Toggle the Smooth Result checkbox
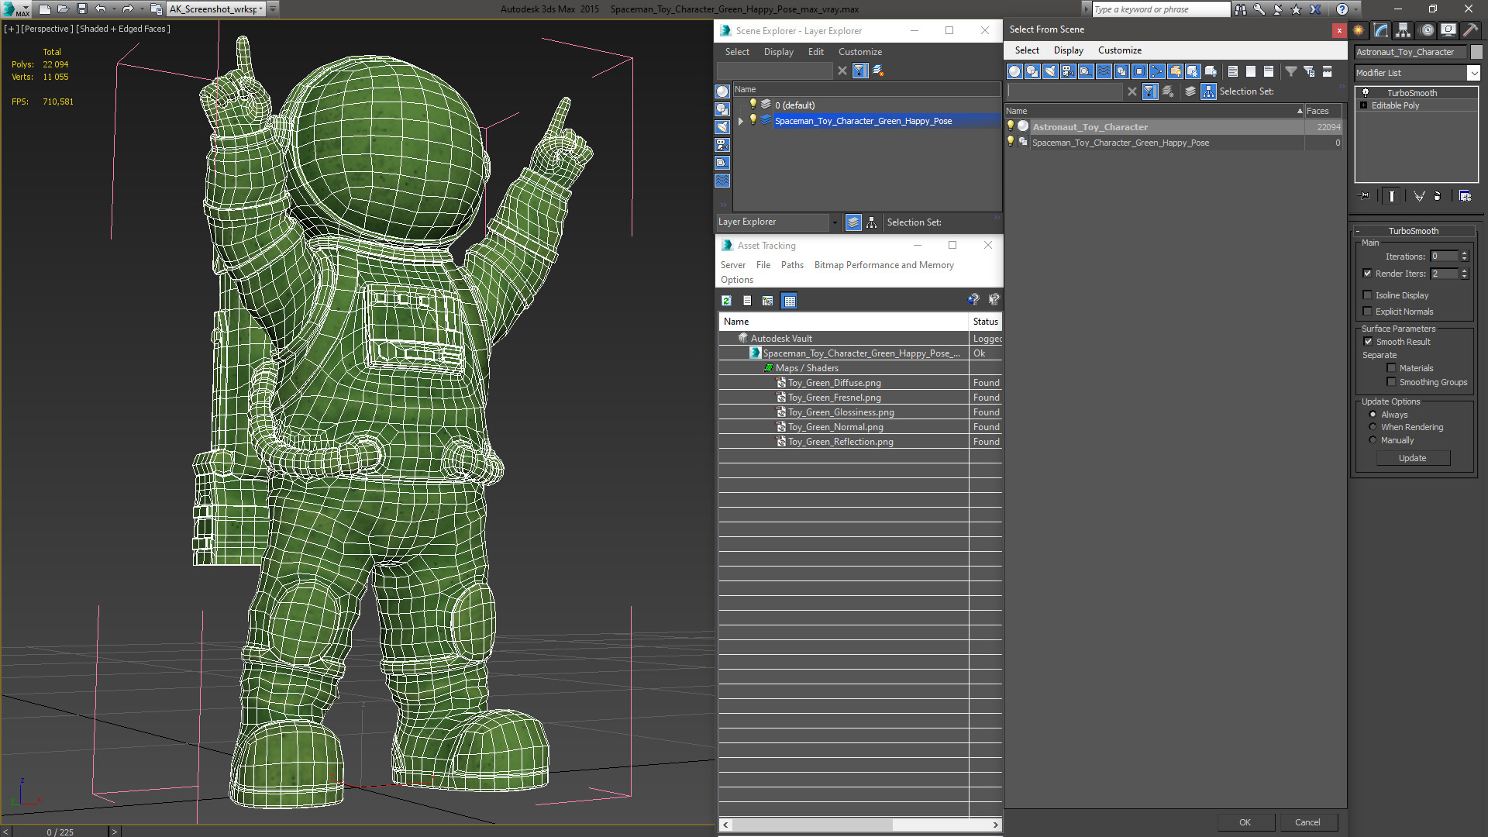The width and height of the screenshot is (1488, 837). pyautogui.click(x=1367, y=340)
